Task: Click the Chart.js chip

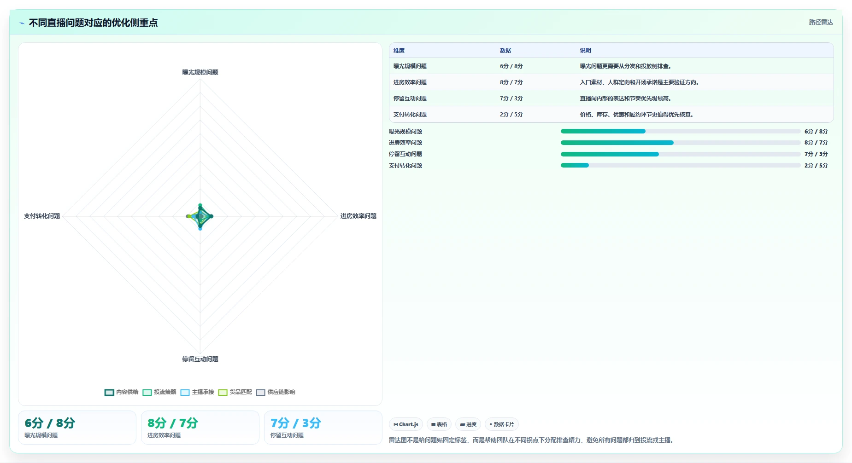Action: tap(406, 424)
